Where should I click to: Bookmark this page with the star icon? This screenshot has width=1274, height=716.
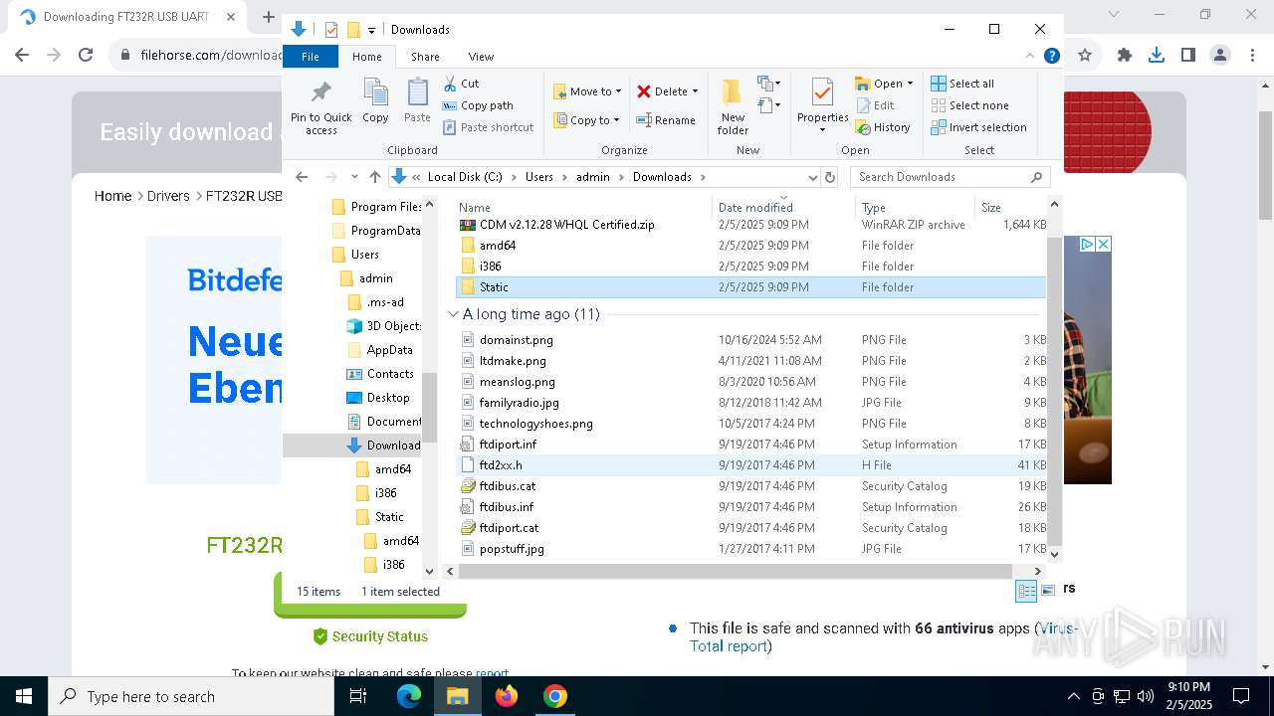coord(1085,56)
